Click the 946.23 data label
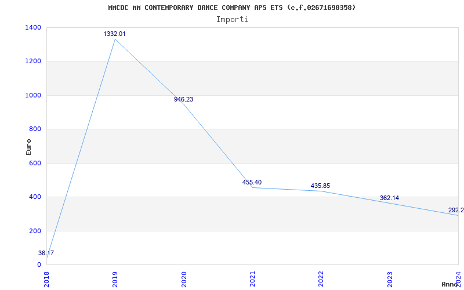Screen dimensions: 464x290 183,99
